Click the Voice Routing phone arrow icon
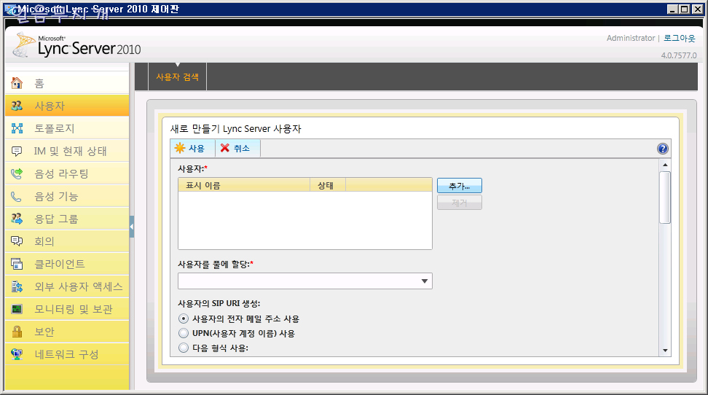 (x=17, y=173)
